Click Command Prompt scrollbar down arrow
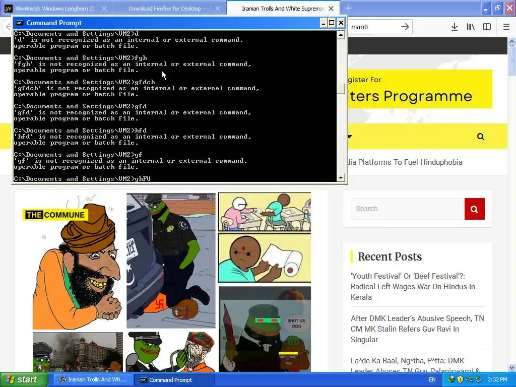516x387 pixels. [341, 178]
